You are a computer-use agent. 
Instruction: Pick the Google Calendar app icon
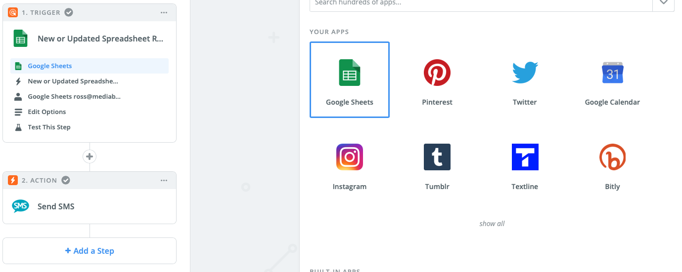click(x=612, y=73)
